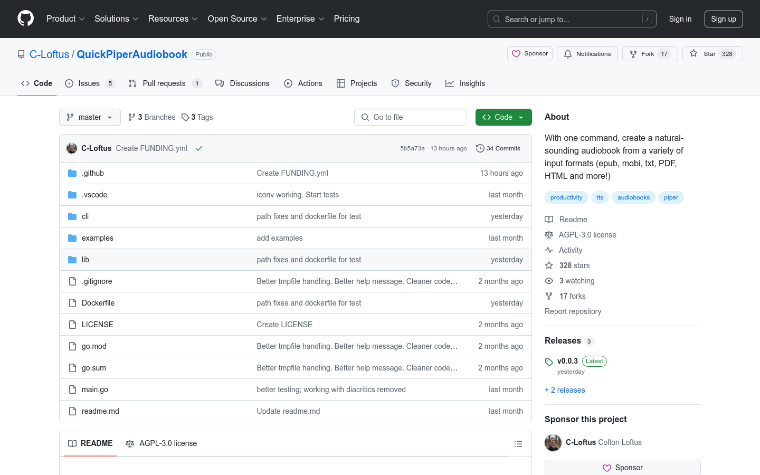Open the .gitignore file
Screen dimensions: 760x475
coord(97,281)
